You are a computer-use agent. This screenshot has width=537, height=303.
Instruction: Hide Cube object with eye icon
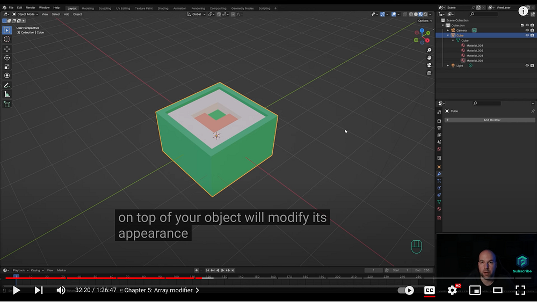527,35
